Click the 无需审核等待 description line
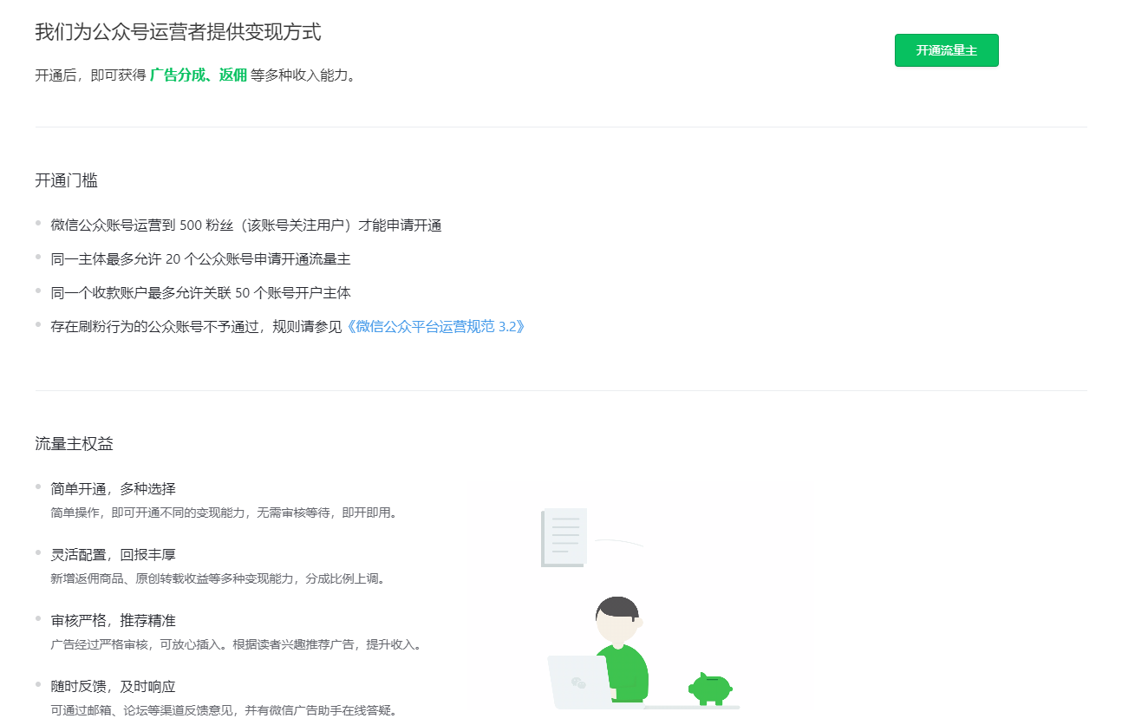 [225, 513]
